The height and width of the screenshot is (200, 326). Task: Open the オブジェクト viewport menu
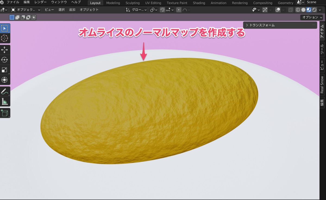click(x=89, y=10)
